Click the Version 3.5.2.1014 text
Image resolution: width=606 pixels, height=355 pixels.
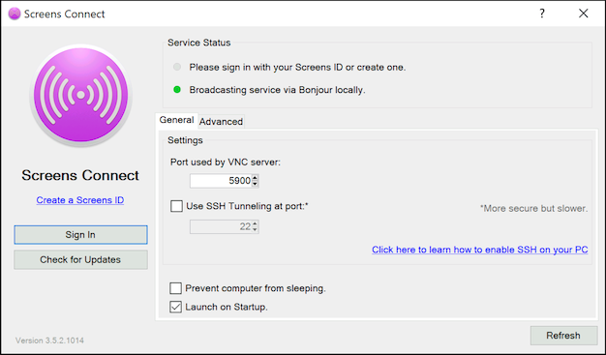click(49, 340)
